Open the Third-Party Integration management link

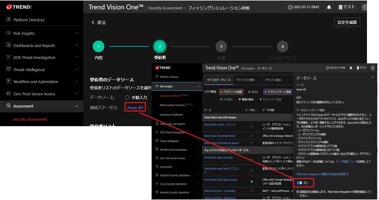[x=323, y=174]
